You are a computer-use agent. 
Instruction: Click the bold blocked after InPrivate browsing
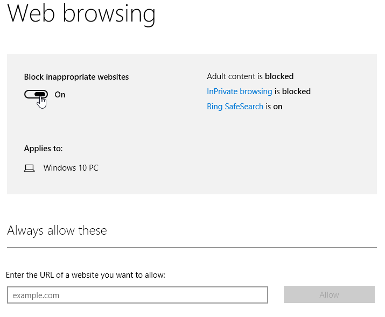click(296, 91)
